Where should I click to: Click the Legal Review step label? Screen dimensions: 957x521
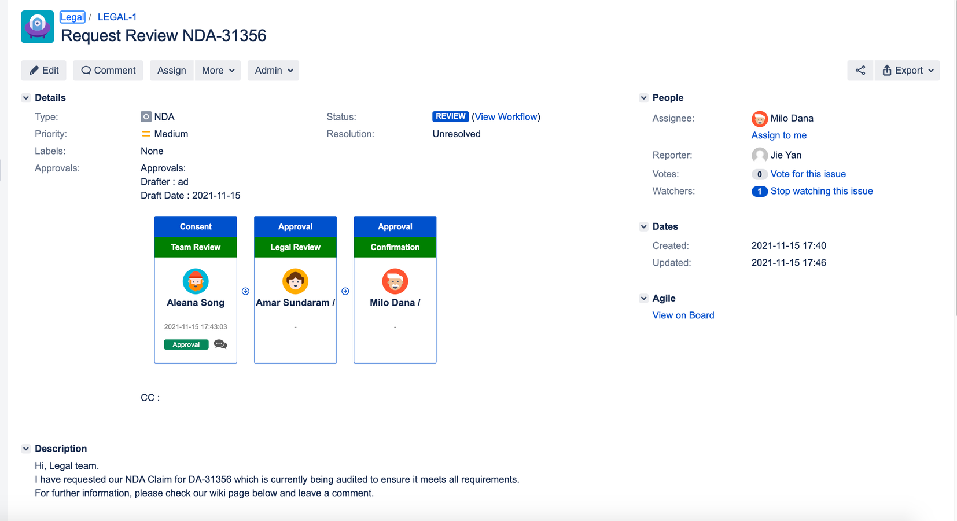[x=295, y=247]
